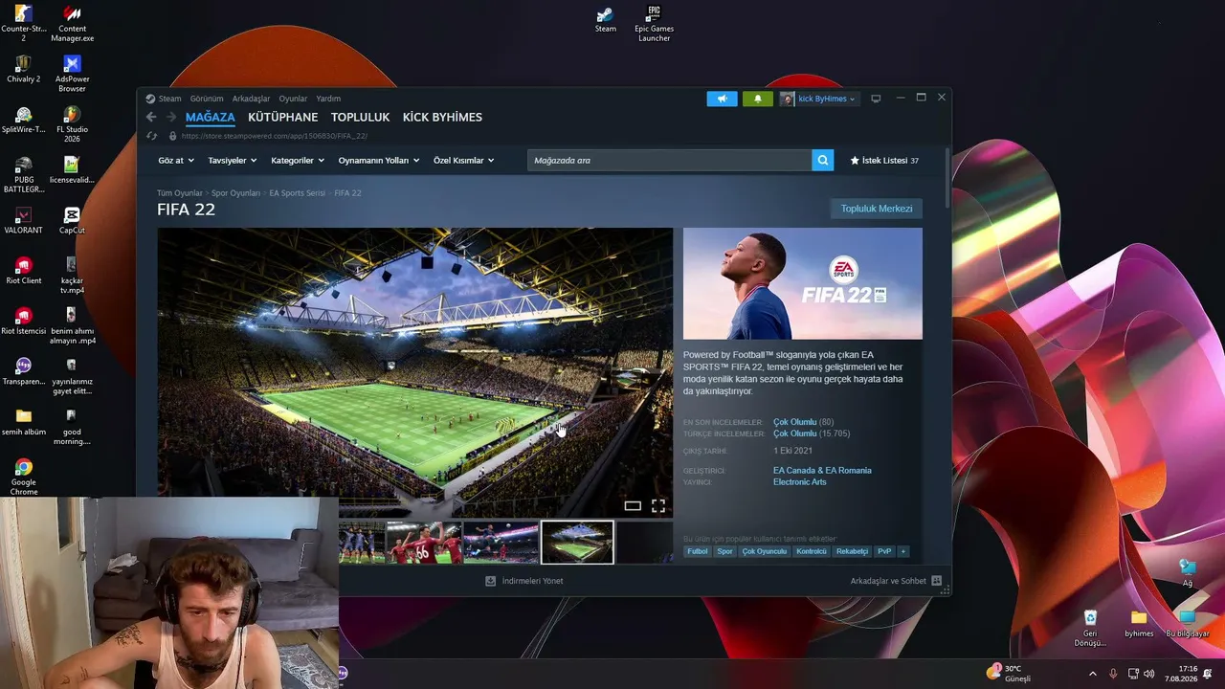Open the Görünüm menu
Viewport: 1225px width, 689px height.
coord(207,99)
